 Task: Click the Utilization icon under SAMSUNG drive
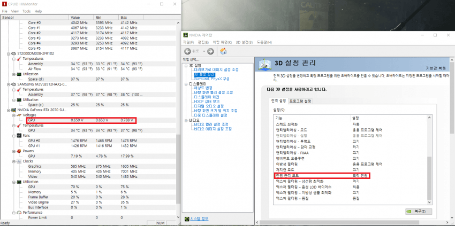pyautogui.click(x=19, y=100)
